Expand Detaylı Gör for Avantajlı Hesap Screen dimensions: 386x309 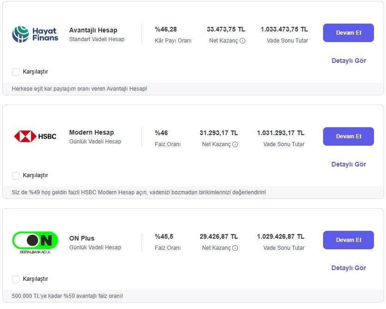(349, 61)
